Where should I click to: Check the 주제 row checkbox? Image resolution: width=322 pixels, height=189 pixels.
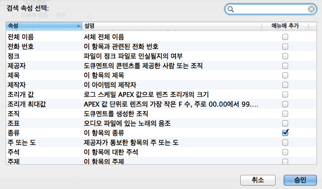(x=285, y=161)
